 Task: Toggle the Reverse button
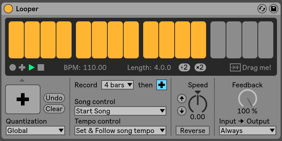[193, 130]
